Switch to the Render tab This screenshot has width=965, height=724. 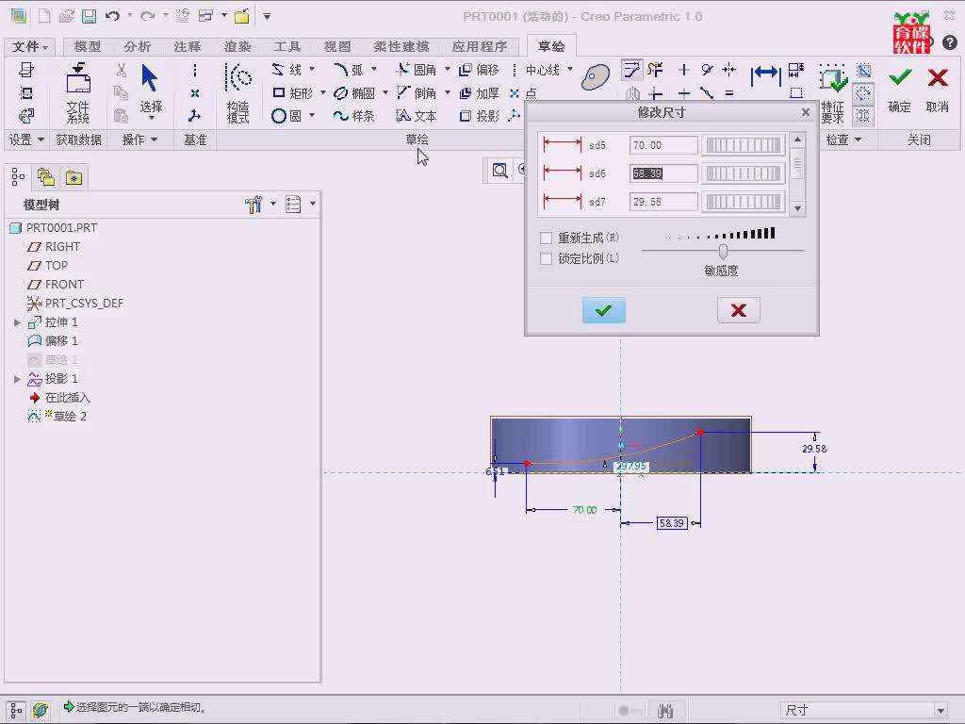coord(237,47)
